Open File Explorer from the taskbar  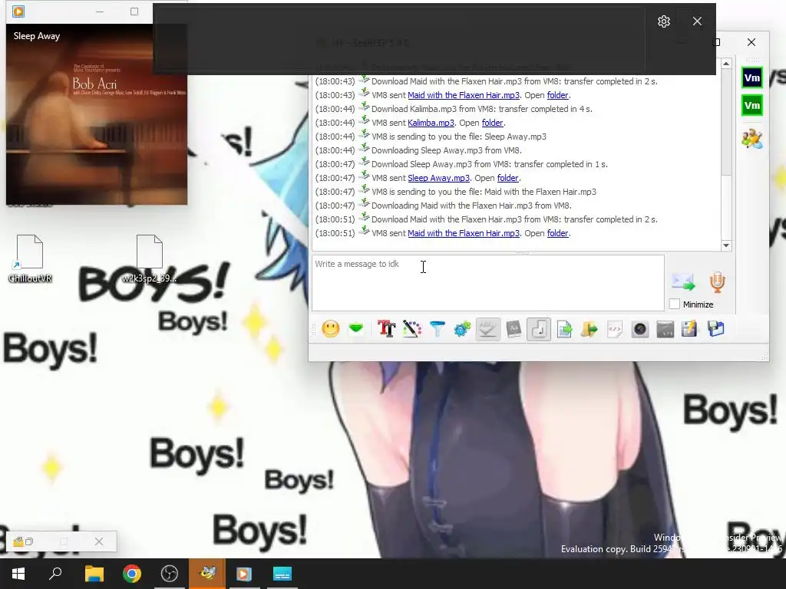click(94, 574)
